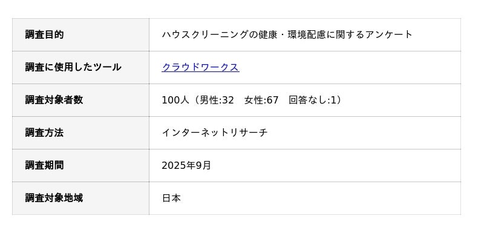This screenshot has width=484, height=233.
Task: Click the 回答なし:1 text
Action: click(312, 100)
